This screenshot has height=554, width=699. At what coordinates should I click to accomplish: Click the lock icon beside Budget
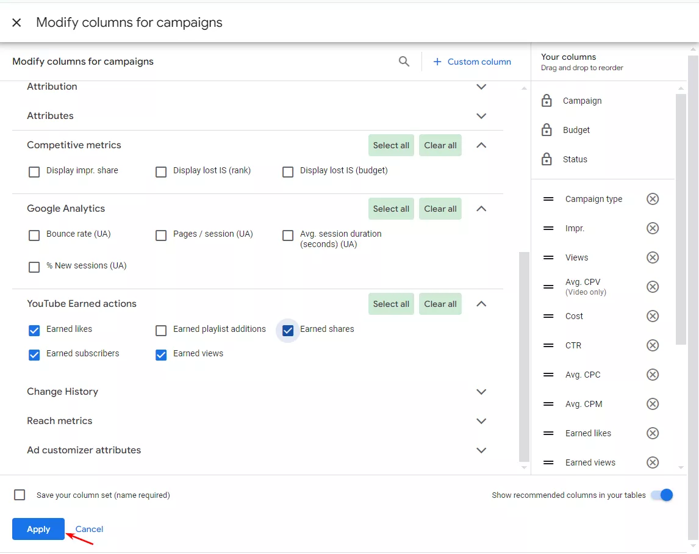click(547, 130)
